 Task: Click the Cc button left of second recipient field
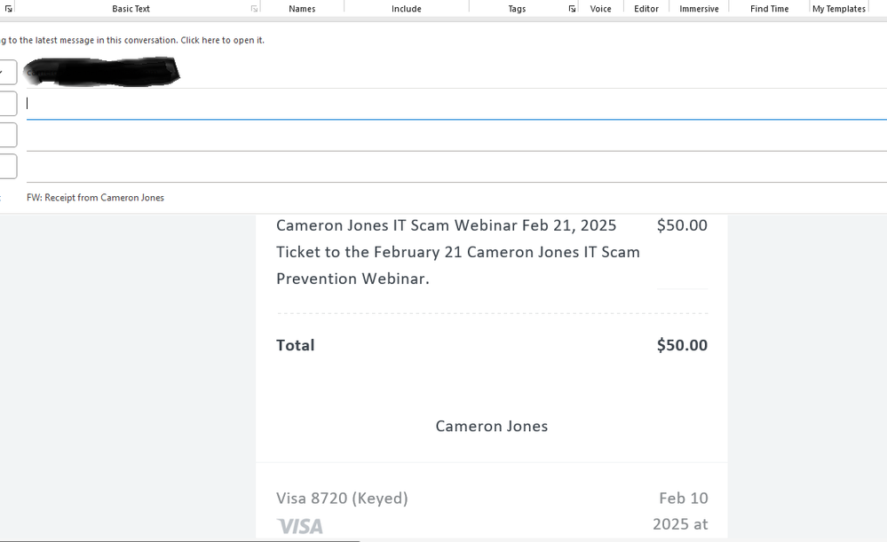tap(7, 135)
